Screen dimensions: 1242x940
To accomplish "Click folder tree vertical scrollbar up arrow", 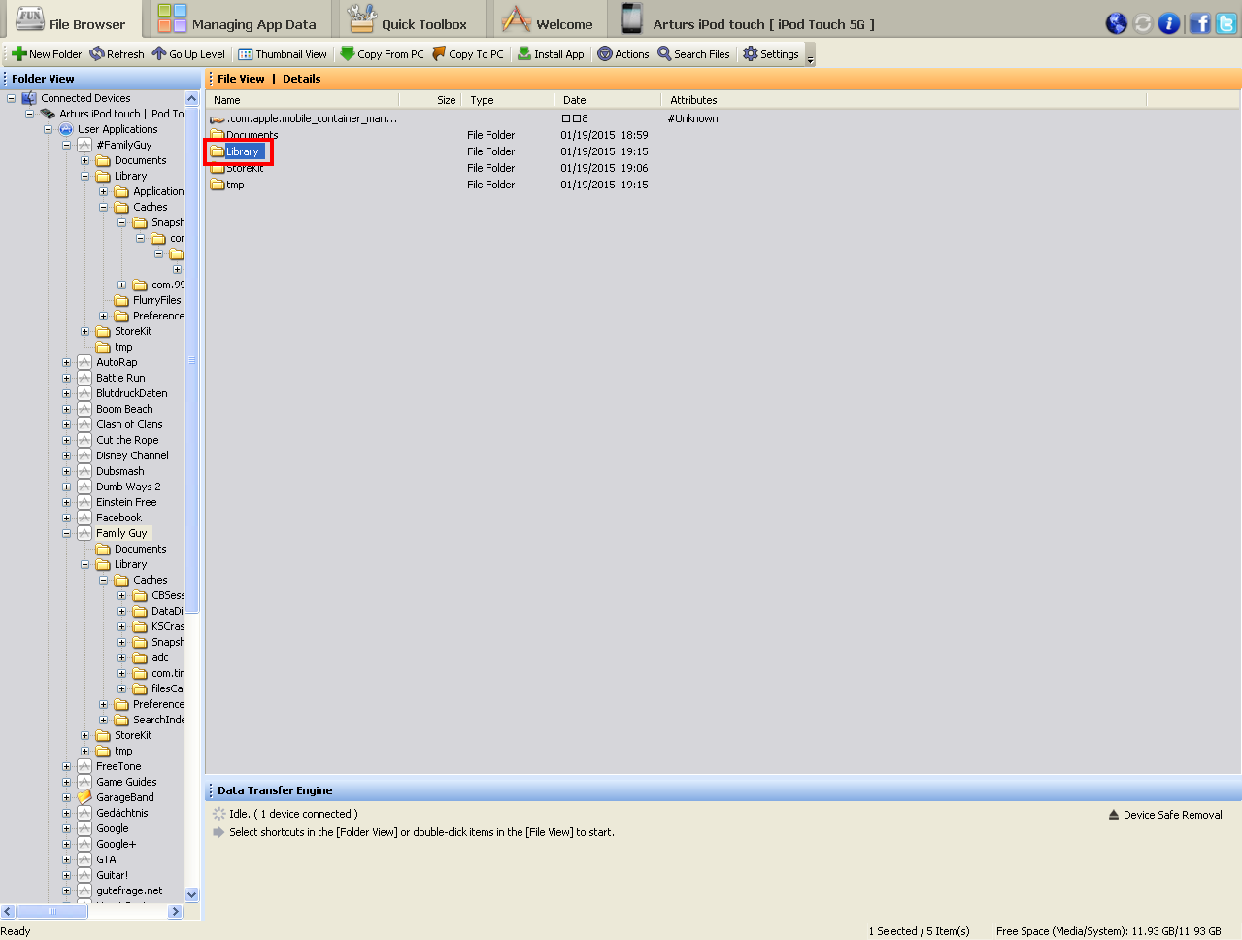I will pos(191,99).
